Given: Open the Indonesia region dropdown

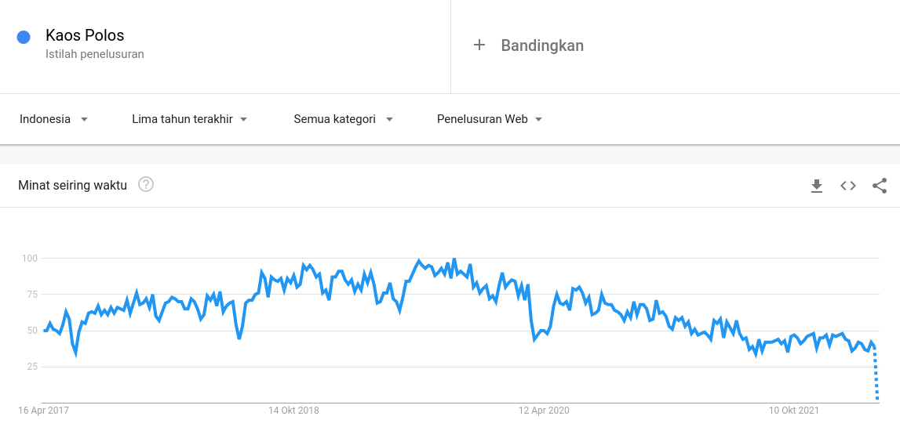Looking at the screenshot, I should click(53, 119).
